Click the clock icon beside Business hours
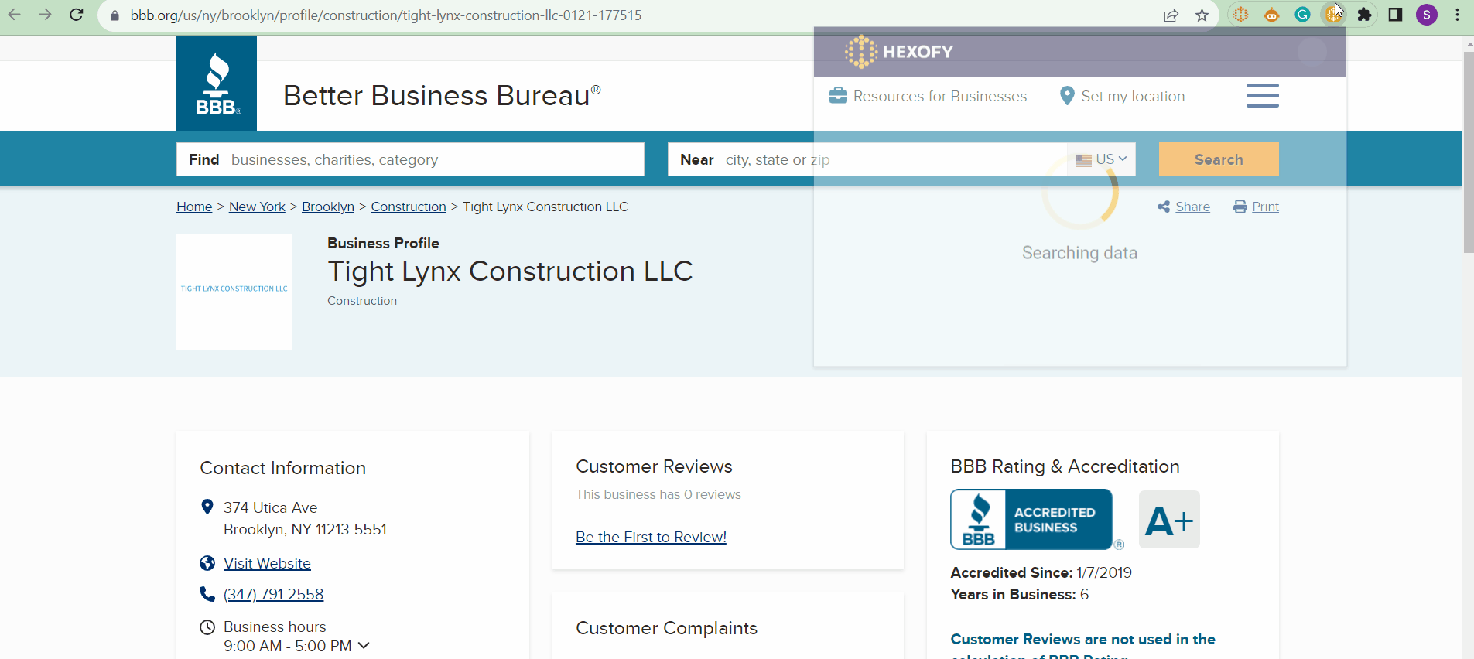The height and width of the screenshot is (659, 1474). (207, 627)
